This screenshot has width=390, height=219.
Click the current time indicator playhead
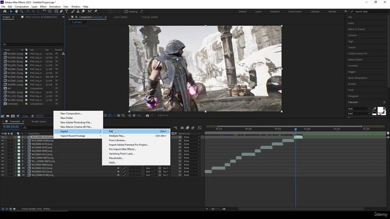point(296,130)
